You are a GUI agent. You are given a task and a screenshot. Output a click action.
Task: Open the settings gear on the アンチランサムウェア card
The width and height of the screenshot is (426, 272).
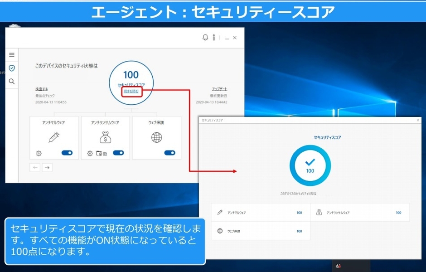coord(89,152)
